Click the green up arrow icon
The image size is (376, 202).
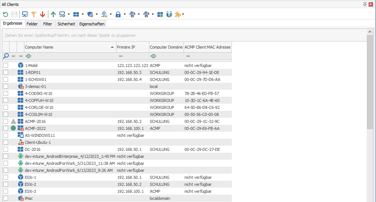pos(53,14)
